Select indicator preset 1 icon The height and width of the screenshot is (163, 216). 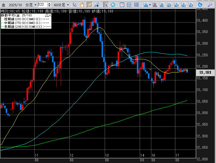pyautogui.click(x=162, y=5)
